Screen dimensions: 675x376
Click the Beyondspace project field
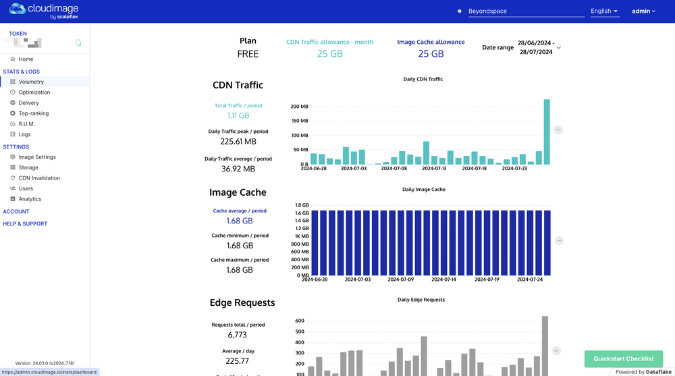[526, 11]
